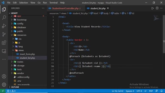Open the Run menu

pos(45,3)
